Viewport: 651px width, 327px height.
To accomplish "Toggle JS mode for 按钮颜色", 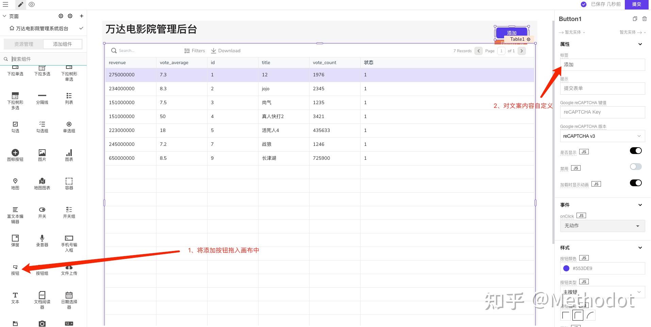I will tap(584, 258).
